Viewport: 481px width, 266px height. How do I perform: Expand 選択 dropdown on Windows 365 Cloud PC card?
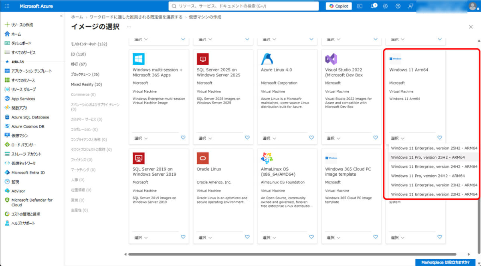[333, 237]
